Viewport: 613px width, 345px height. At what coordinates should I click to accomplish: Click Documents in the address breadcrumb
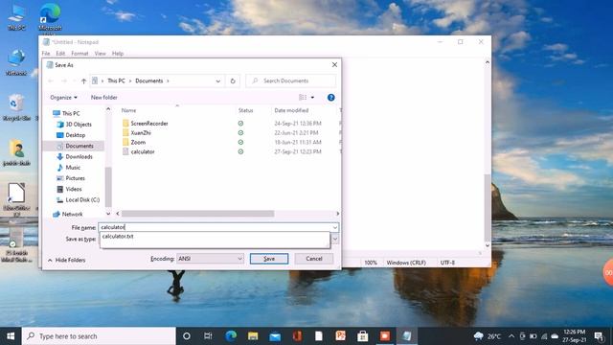point(149,80)
